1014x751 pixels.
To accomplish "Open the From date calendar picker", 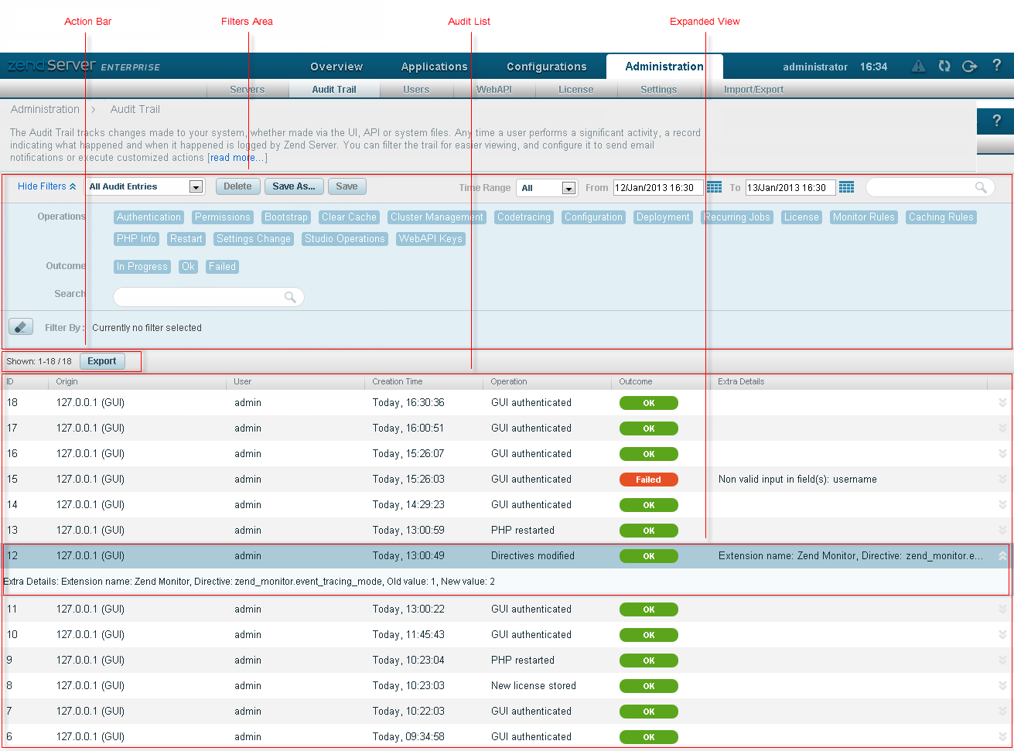I will click(714, 187).
